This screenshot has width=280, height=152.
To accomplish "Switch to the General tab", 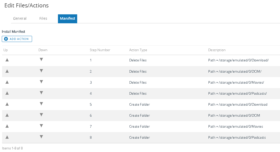I will 20,18.
